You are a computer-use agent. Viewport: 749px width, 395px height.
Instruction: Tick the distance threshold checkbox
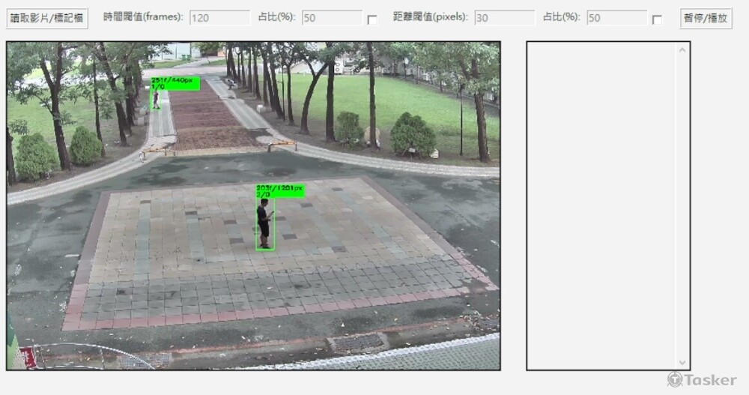[657, 20]
